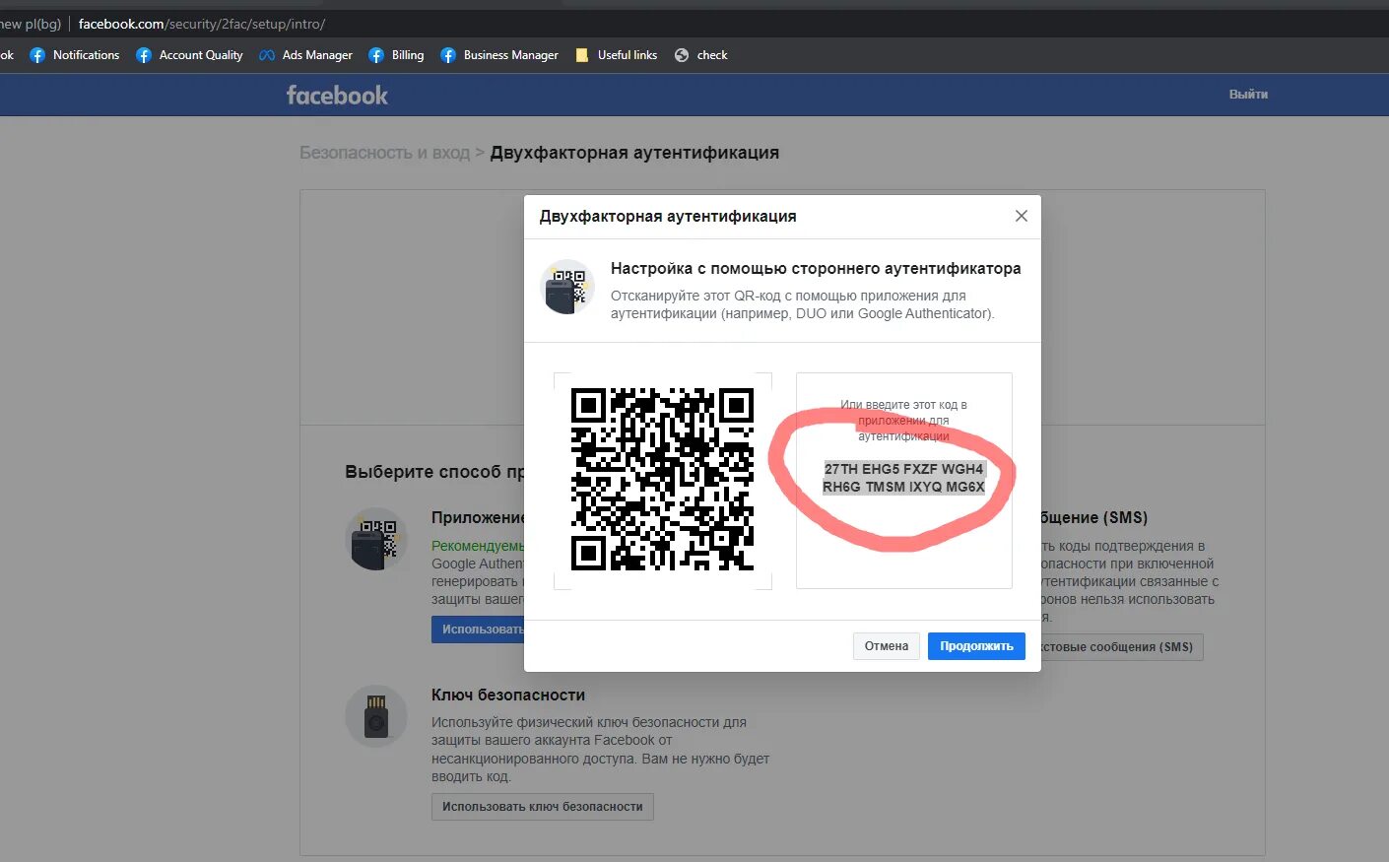This screenshot has height=862, width=1389.
Task: Click the authenticator icon in dialog header
Action: (x=567, y=287)
